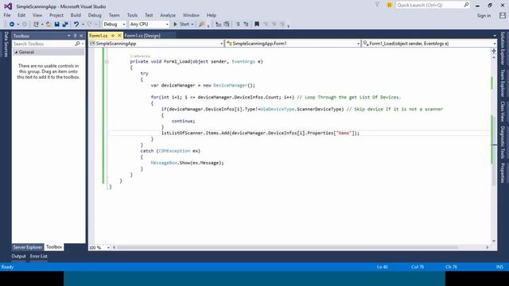Open the Analyze menu
The image size is (509, 286).
168,15
